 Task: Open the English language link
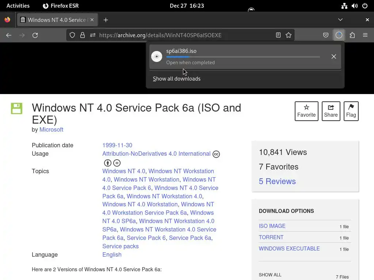112,254
